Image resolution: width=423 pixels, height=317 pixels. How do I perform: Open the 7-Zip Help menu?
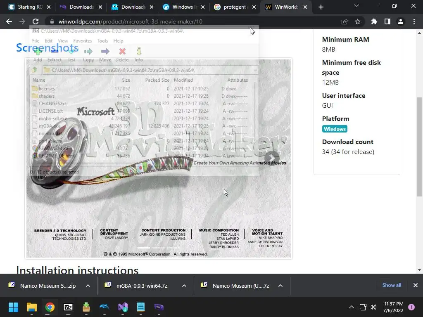(x=118, y=41)
